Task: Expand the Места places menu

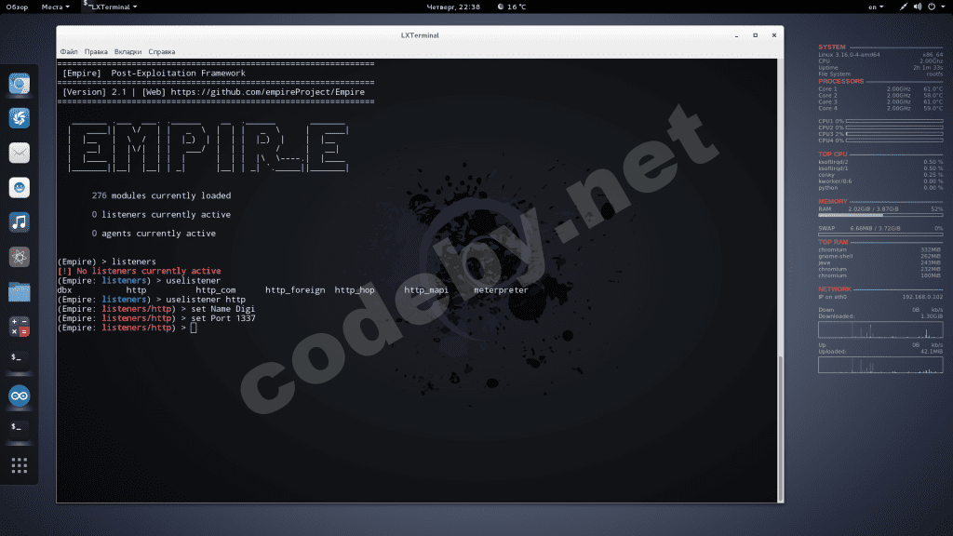Action: pyautogui.click(x=55, y=7)
